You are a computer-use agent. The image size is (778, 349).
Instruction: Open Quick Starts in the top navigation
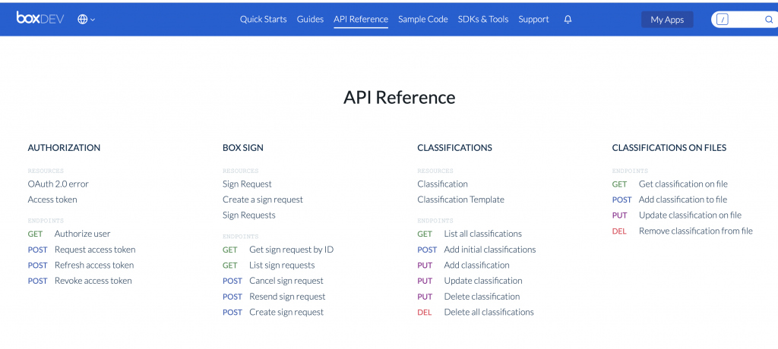pyautogui.click(x=264, y=19)
